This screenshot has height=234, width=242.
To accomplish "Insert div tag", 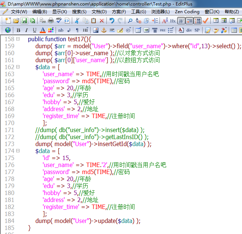I will (189, 30).
